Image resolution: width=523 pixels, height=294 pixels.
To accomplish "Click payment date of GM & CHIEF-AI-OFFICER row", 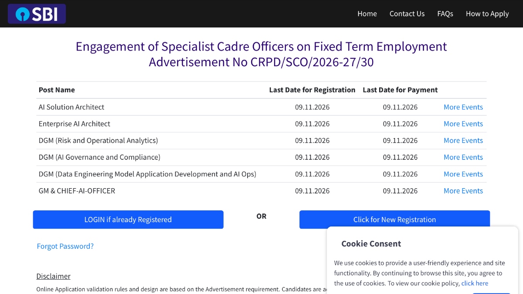I will click(400, 191).
